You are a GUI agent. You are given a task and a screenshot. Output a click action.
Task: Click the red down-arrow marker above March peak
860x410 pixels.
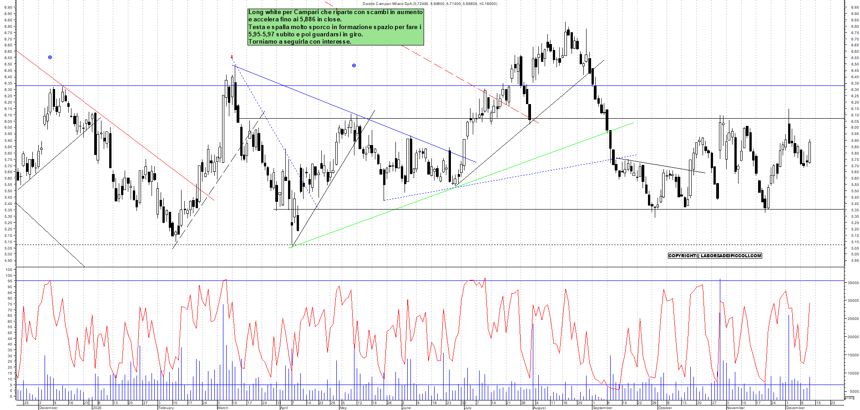tap(232, 57)
